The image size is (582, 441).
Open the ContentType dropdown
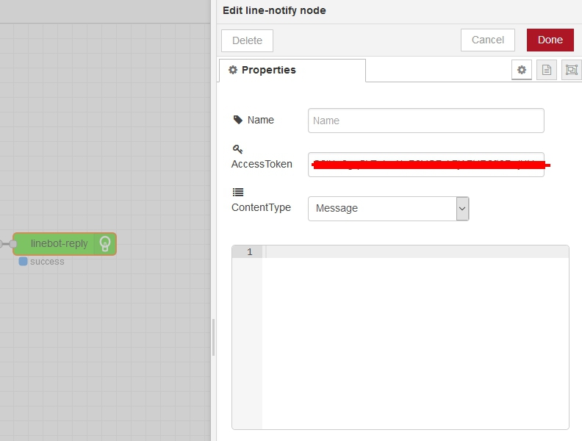(389, 209)
